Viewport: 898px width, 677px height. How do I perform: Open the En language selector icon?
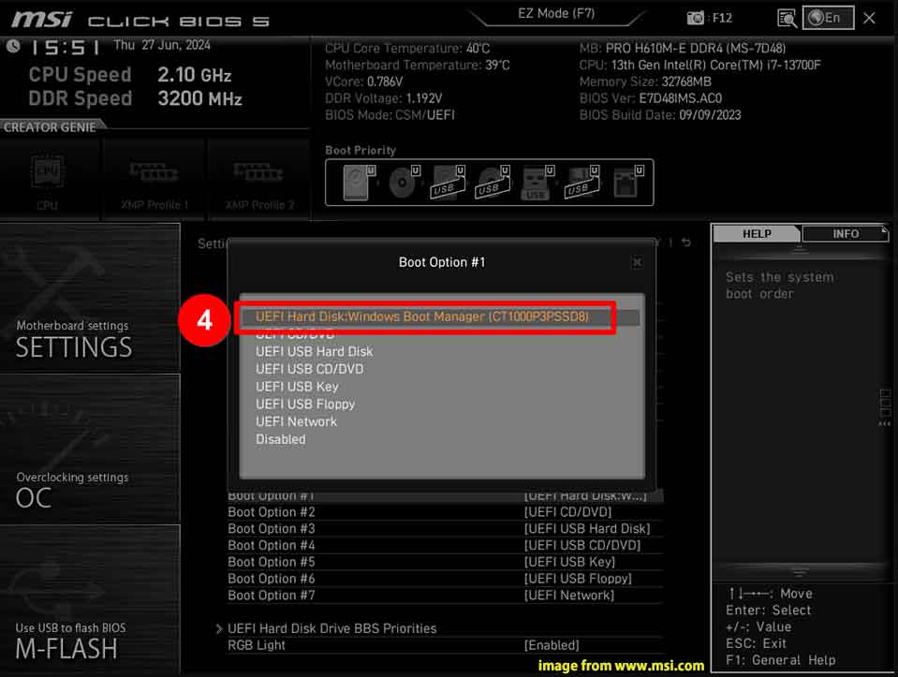tap(828, 16)
